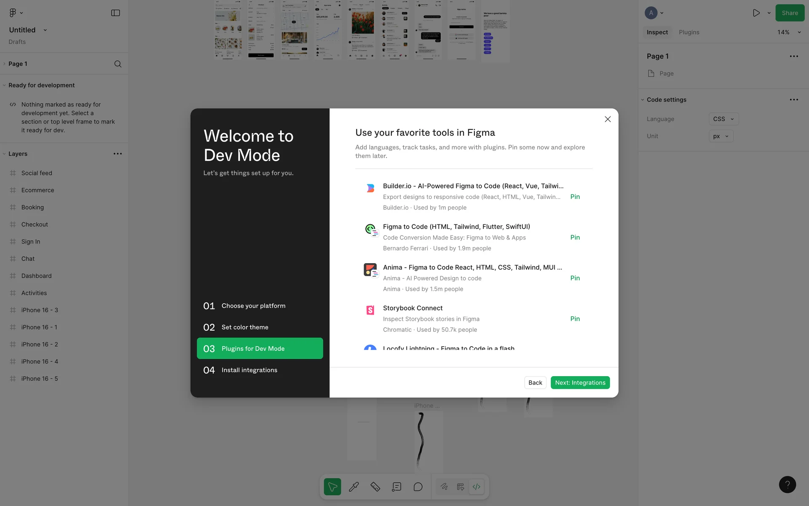Switch to Design mode icon in toolbar
The width and height of the screenshot is (809, 506).
click(460, 487)
